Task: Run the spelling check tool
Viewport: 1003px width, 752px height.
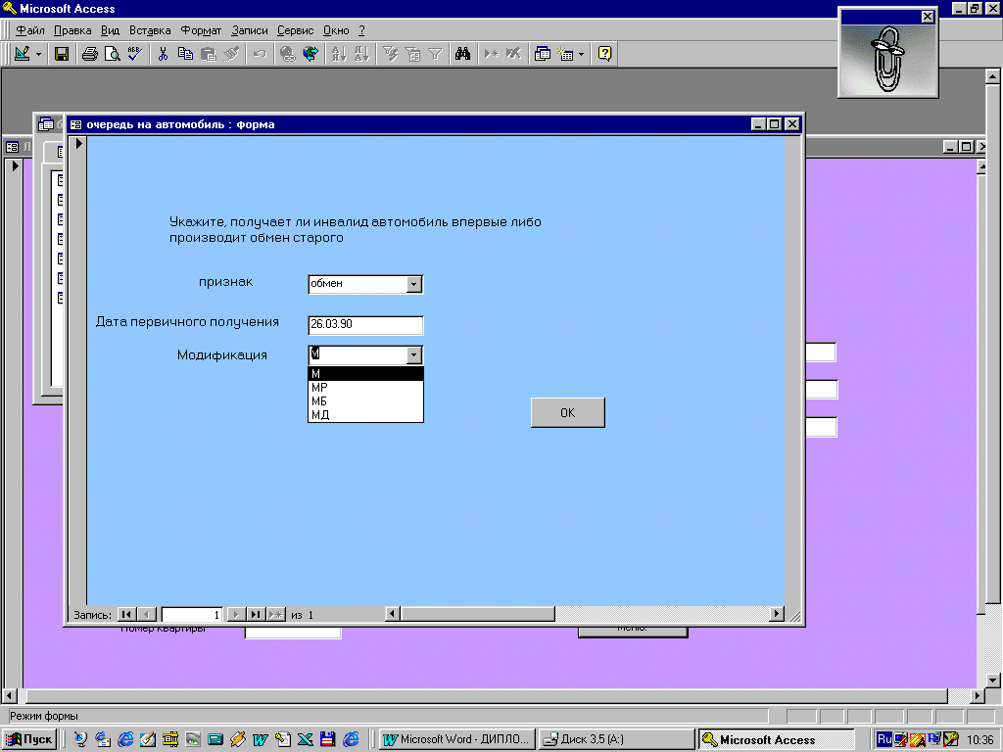Action: 134,54
